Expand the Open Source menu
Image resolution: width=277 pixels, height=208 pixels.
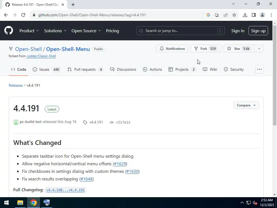coord(86,31)
